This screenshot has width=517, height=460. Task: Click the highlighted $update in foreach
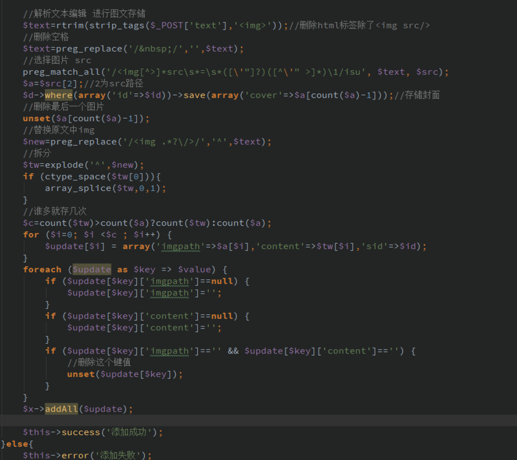(x=92, y=269)
